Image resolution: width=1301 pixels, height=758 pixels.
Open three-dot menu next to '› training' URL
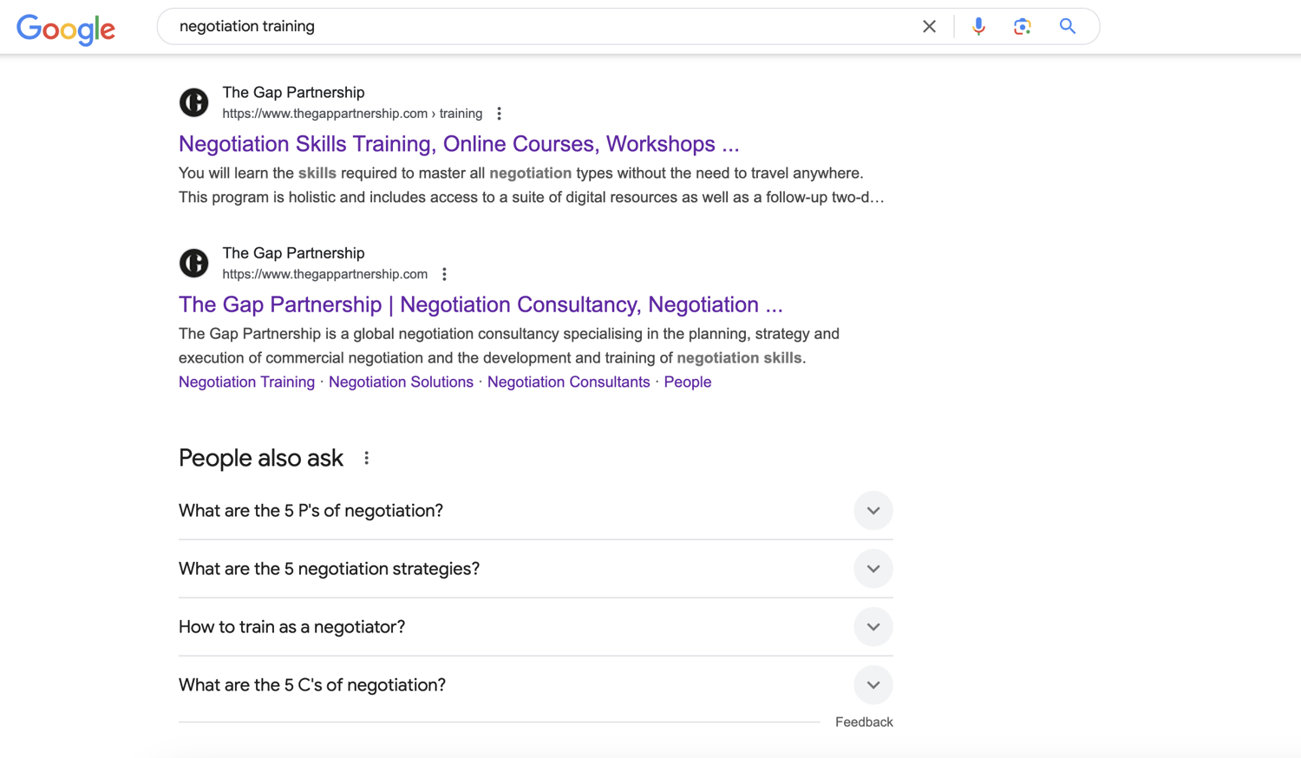click(499, 114)
